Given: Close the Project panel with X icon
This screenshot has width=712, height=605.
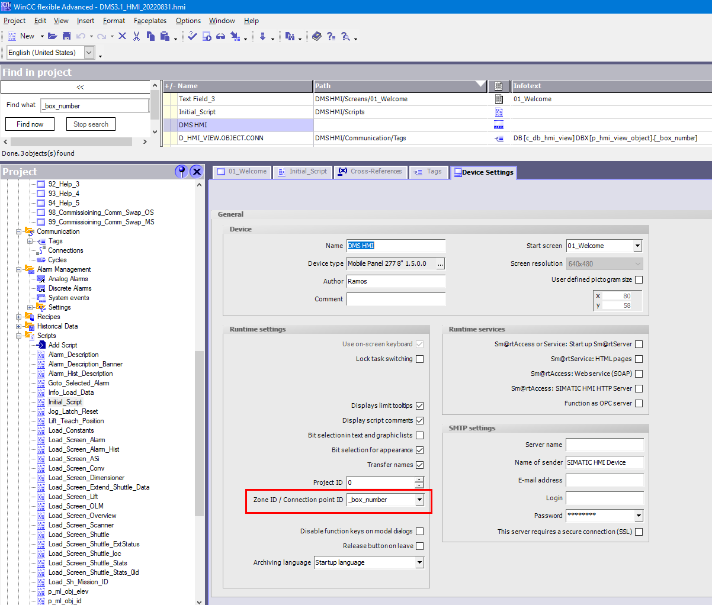Looking at the screenshot, I should (x=197, y=172).
